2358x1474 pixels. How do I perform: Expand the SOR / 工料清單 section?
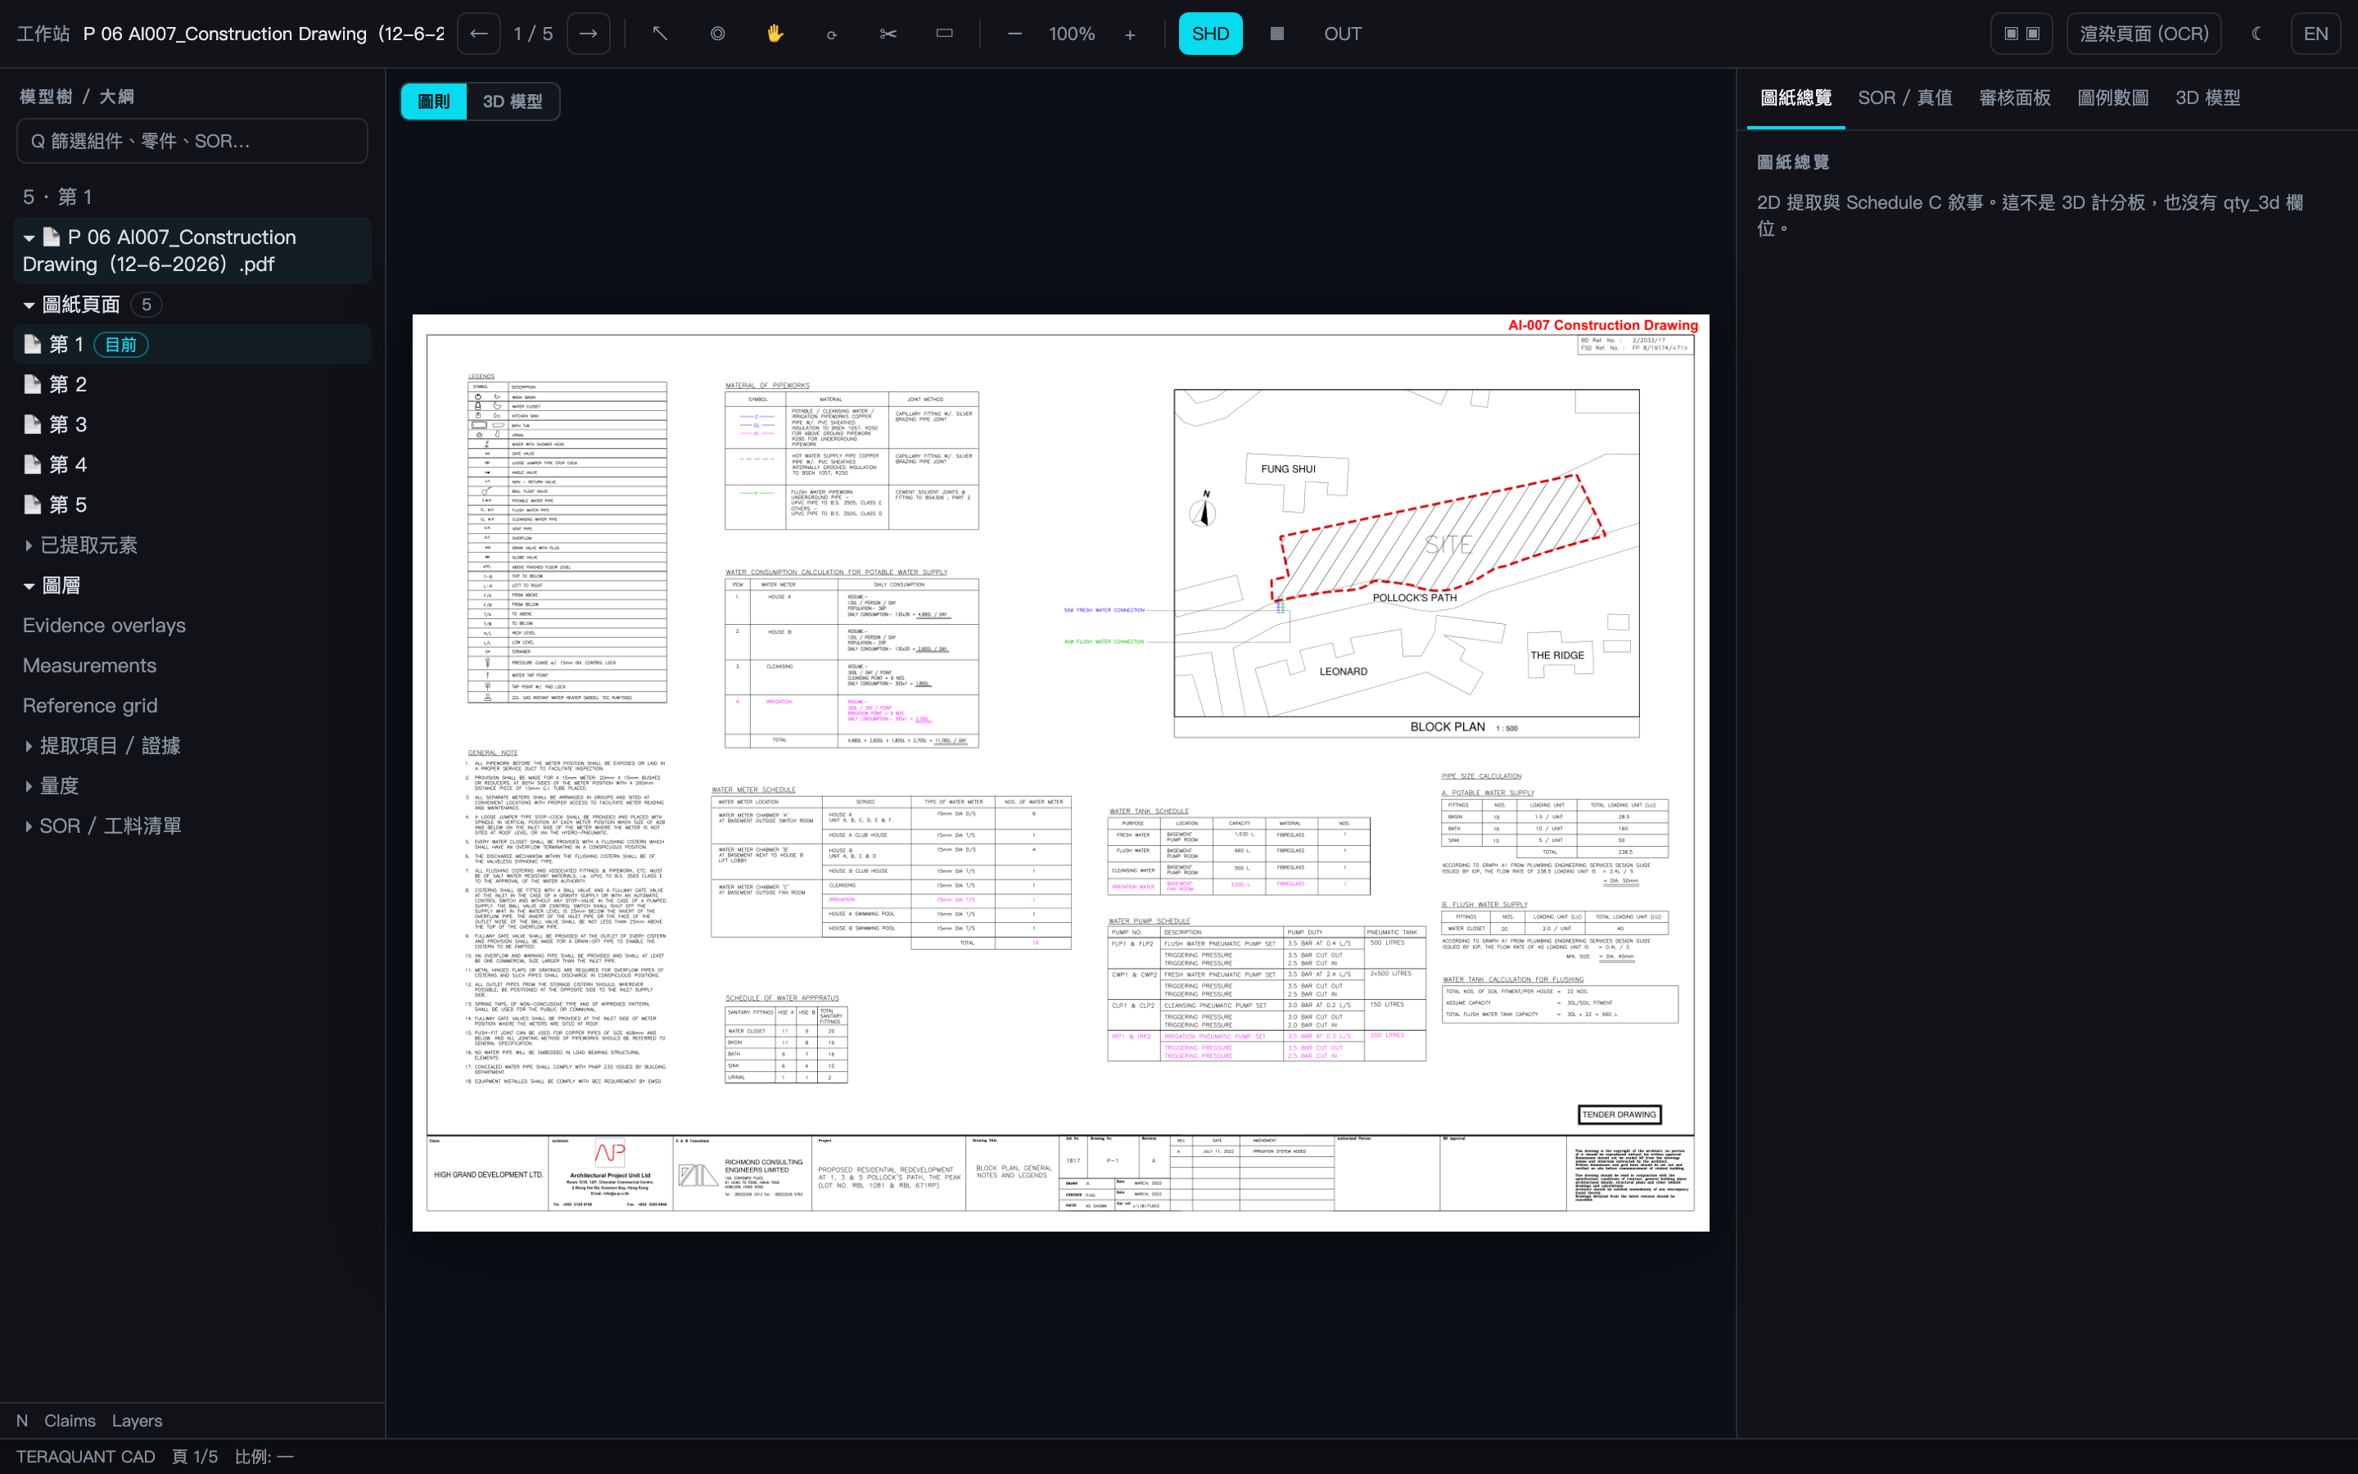(x=29, y=825)
